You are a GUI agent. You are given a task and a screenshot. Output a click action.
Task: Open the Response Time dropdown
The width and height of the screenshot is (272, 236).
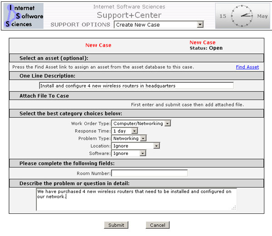(125, 131)
